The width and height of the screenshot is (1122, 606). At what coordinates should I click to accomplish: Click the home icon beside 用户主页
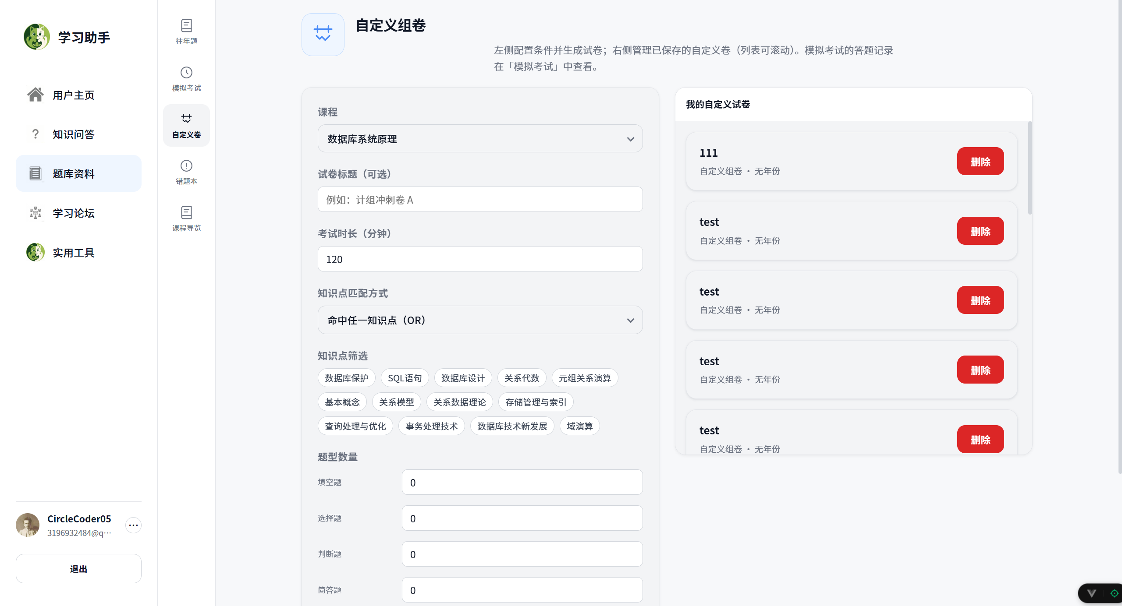pyautogui.click(x=36, y=95)
